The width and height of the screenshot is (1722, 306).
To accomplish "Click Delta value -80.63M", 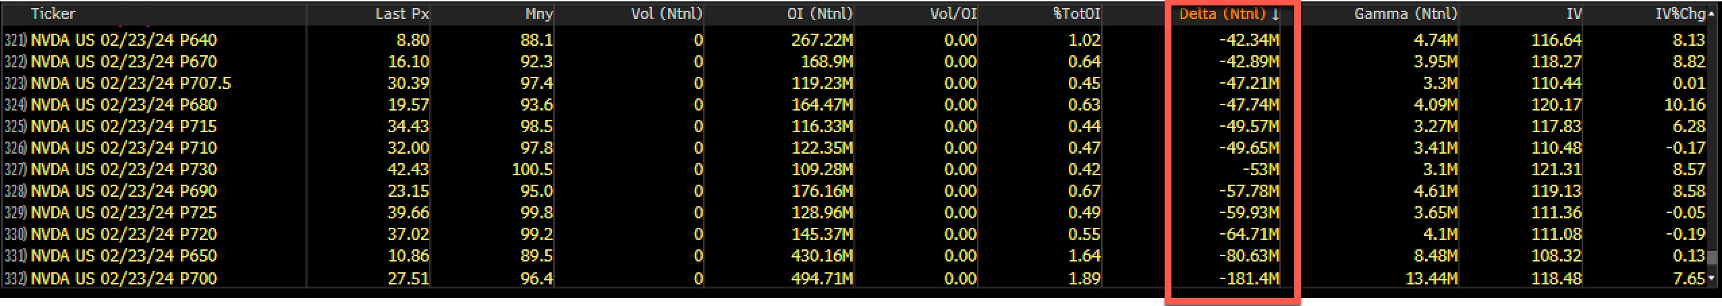I will point(1249,255).
